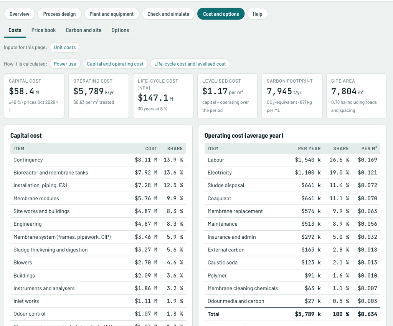This screenshot has width=393, height=326.
Task: Click the Inlet works row
Action: pyautogui.click(x=98, y=301)
